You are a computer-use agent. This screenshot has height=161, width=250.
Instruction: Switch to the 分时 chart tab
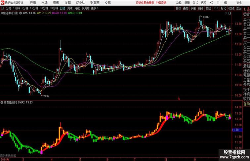point(9,8)
